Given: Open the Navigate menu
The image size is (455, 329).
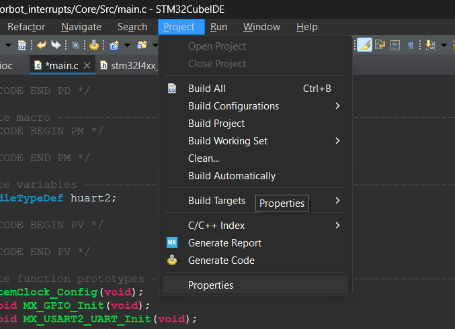Looking at the screenshot, I should [81, 27].
